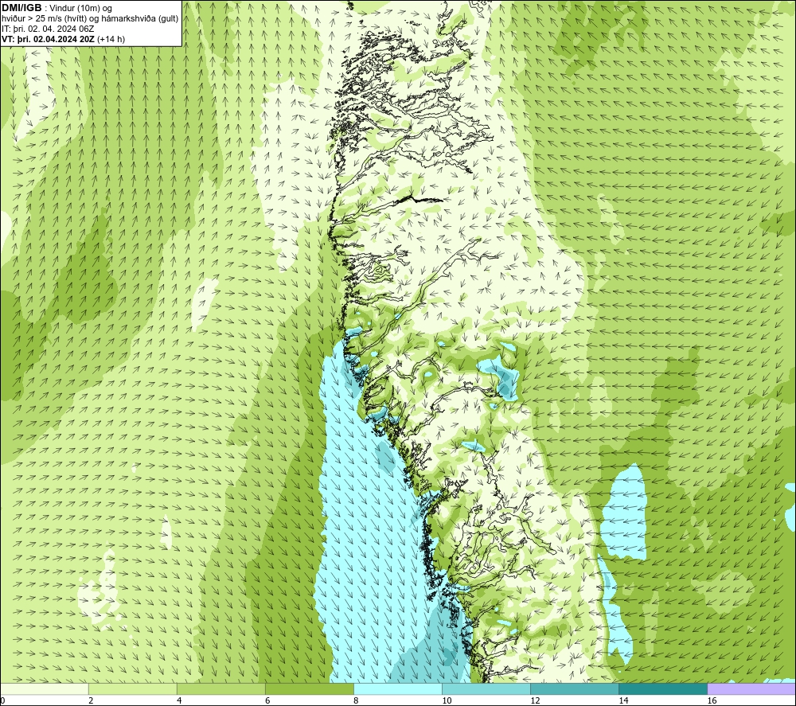Viewport: 796px width, 706px height.
Task: Click the legend label '14'
Action: click(x=623, y=701)
